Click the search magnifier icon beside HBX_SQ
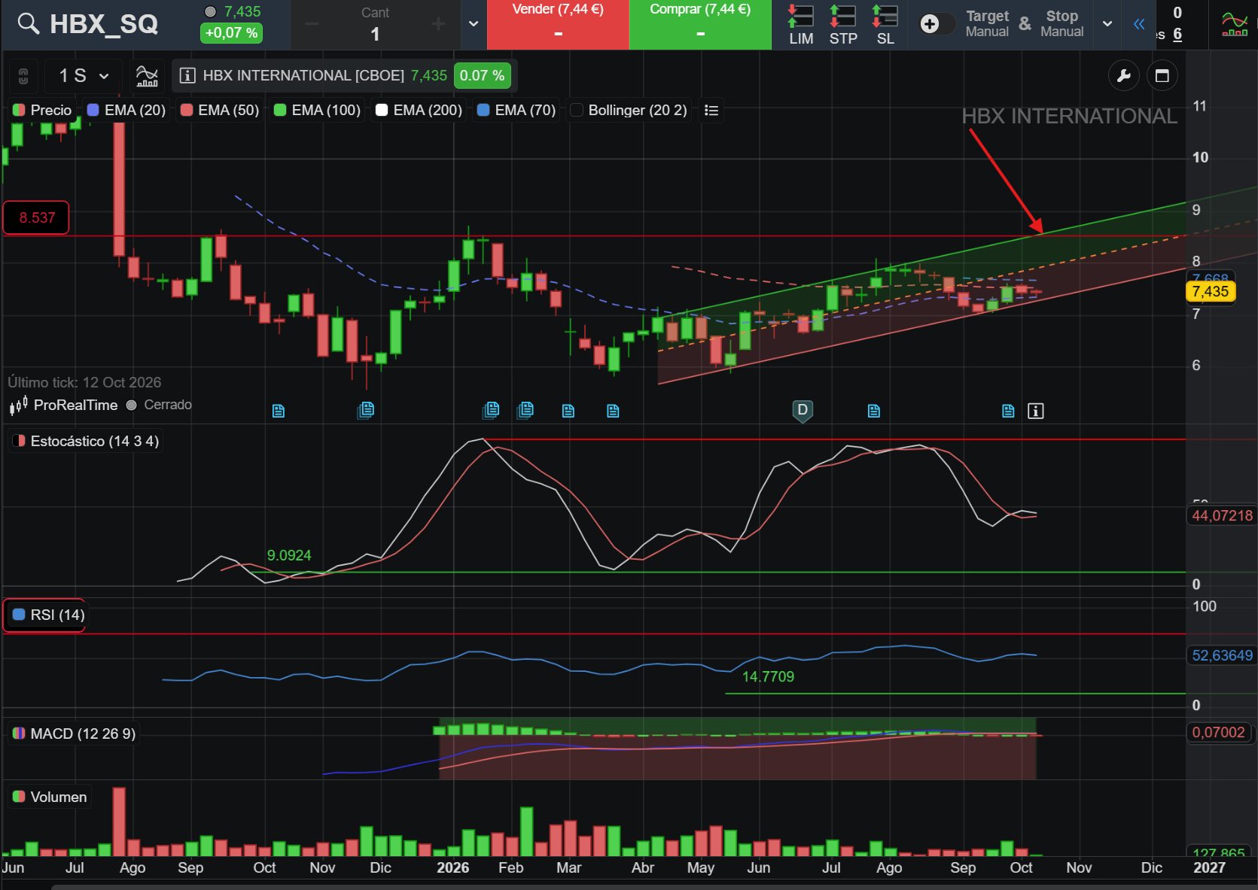The image size is (1258, 890). pyautogui.click(x=29, y=23)
